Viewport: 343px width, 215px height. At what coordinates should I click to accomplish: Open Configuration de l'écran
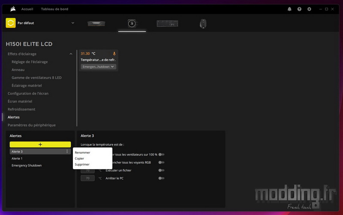click(x=28, y=93)
